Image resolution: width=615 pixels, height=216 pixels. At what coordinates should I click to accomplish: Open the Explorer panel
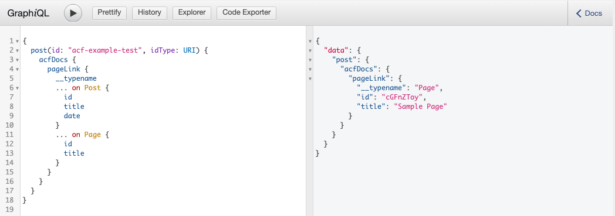point(192,12)
